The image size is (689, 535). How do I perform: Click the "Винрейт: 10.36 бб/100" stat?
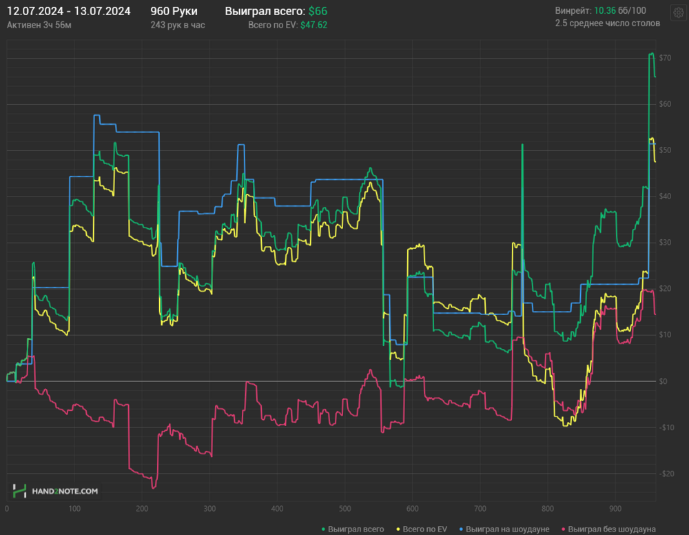pos(600,10)
